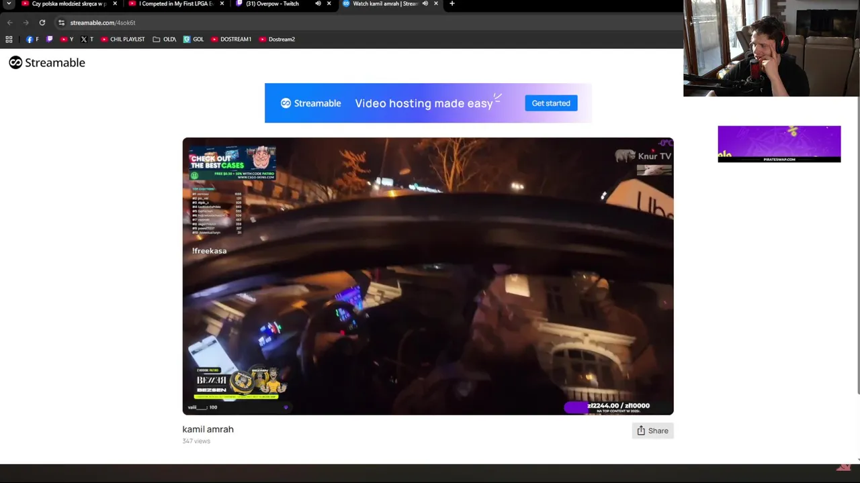Reload the Streamable page

(x=42, y=23)
